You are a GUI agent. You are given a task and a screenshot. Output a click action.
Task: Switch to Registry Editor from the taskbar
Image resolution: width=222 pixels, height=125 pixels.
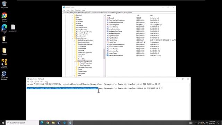65,123
